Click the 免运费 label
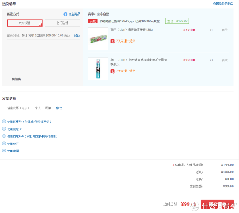Image resolution: width=239 pixels, height=213 pixels. click(16, 79)
